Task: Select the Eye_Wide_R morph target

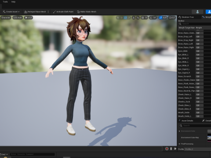Action: tap(183, 65)
